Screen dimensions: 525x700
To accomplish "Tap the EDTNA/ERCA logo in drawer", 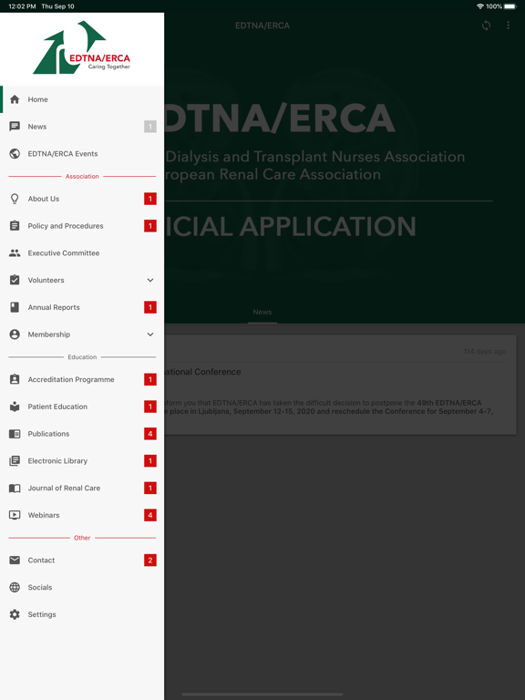I will pos(82,47).
